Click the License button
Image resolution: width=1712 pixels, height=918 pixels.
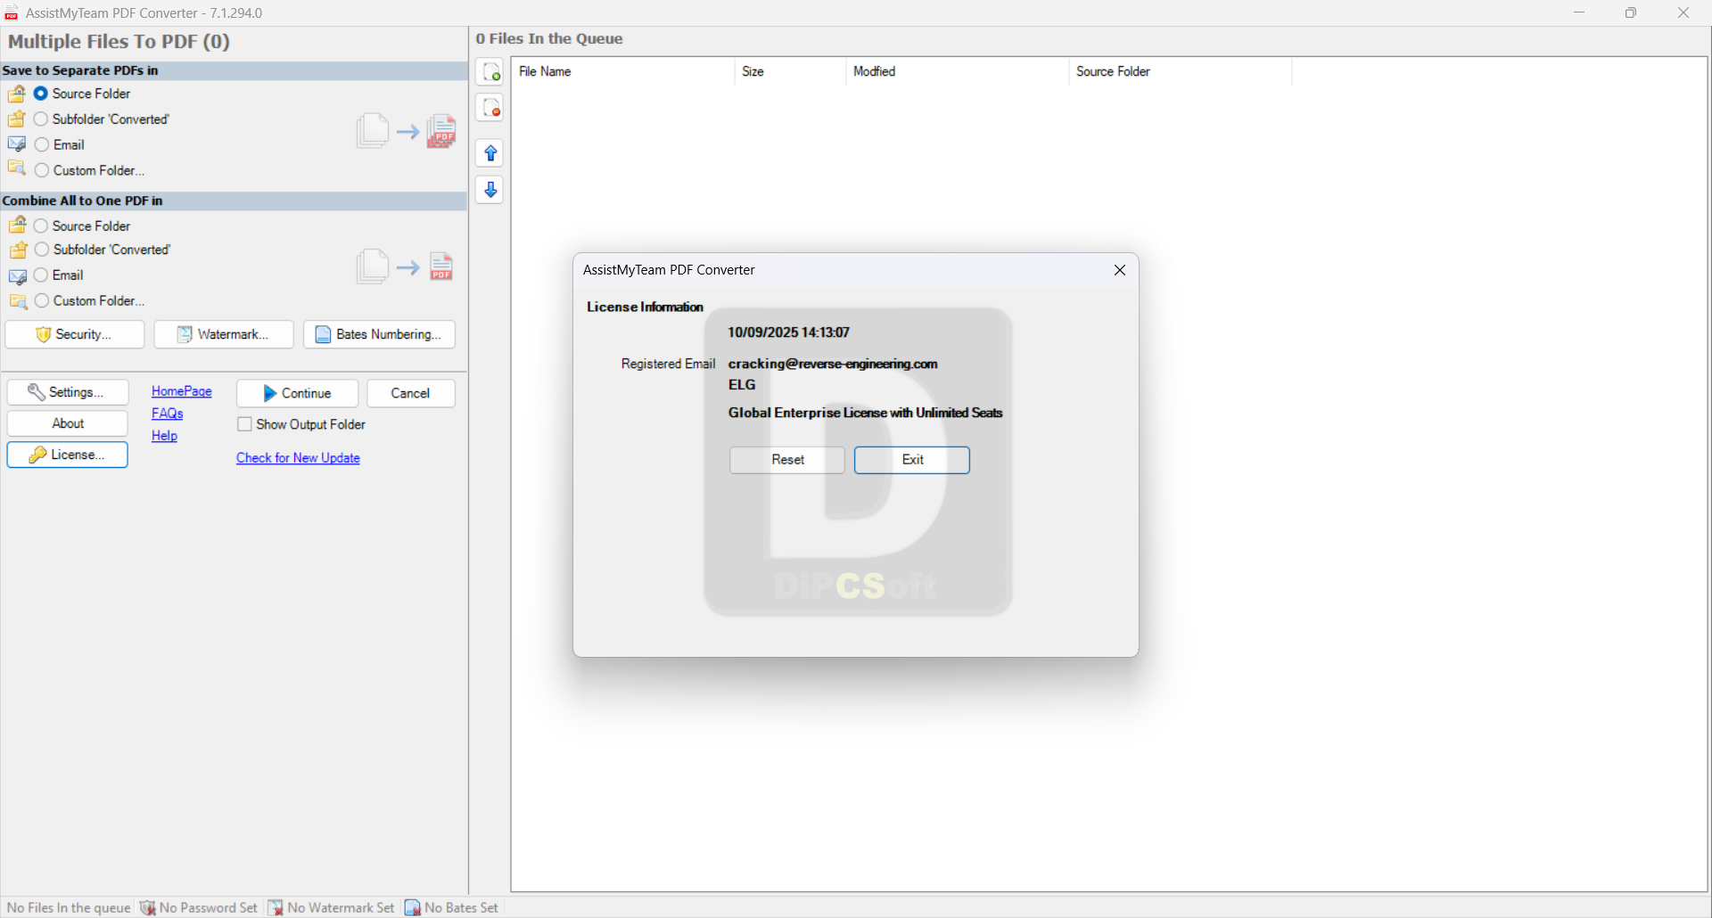[x=68, y=455]
